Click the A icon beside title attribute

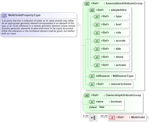[97, 49]
